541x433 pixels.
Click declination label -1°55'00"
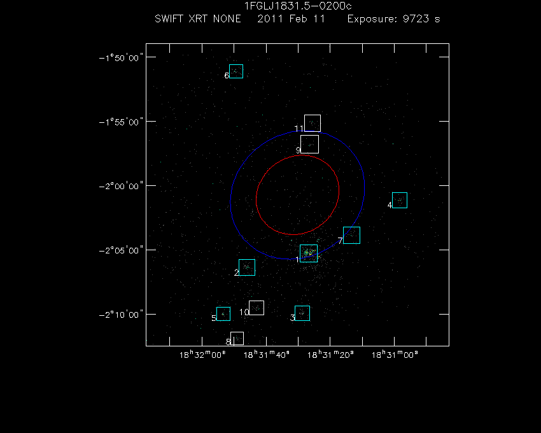click(x=121, y=122)
